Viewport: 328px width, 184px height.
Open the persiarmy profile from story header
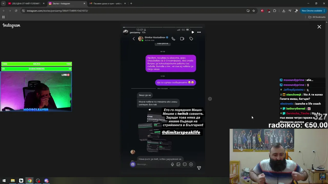tap(135, 32)
